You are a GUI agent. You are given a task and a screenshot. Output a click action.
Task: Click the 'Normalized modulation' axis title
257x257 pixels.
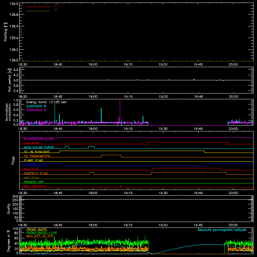(8, 112)
